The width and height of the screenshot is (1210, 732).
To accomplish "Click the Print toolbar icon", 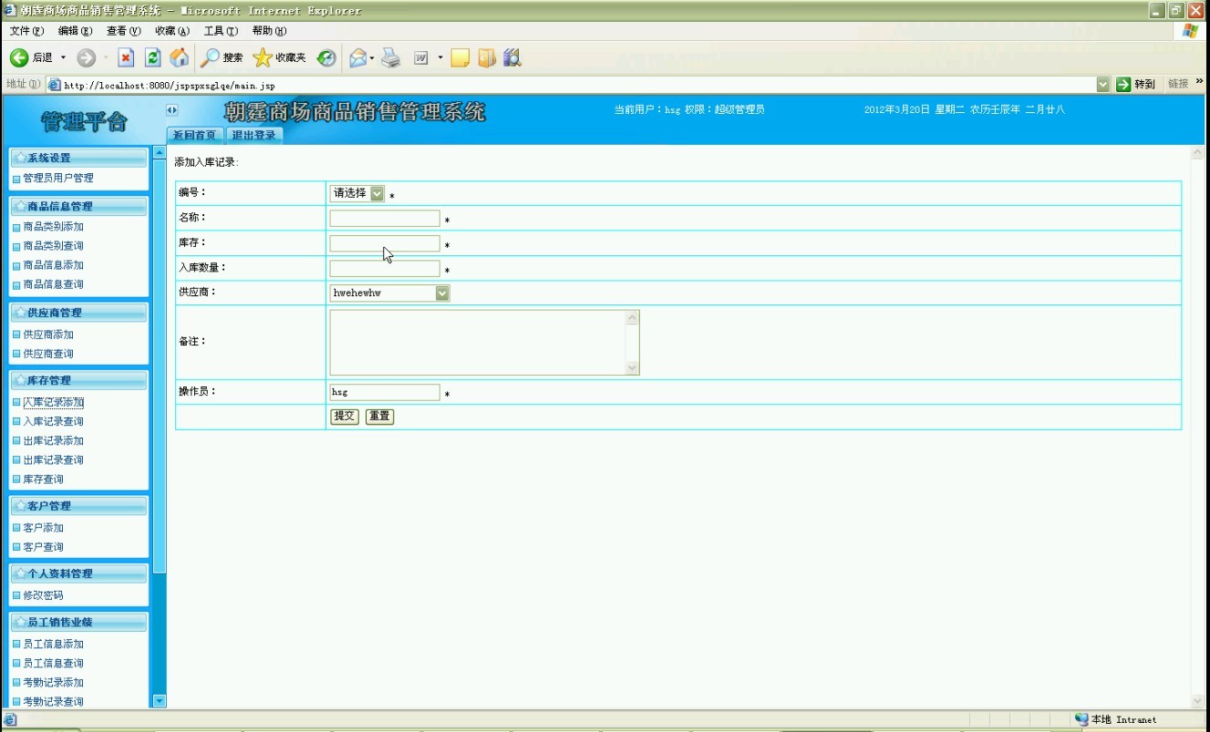I will click(x=391, y=58).
